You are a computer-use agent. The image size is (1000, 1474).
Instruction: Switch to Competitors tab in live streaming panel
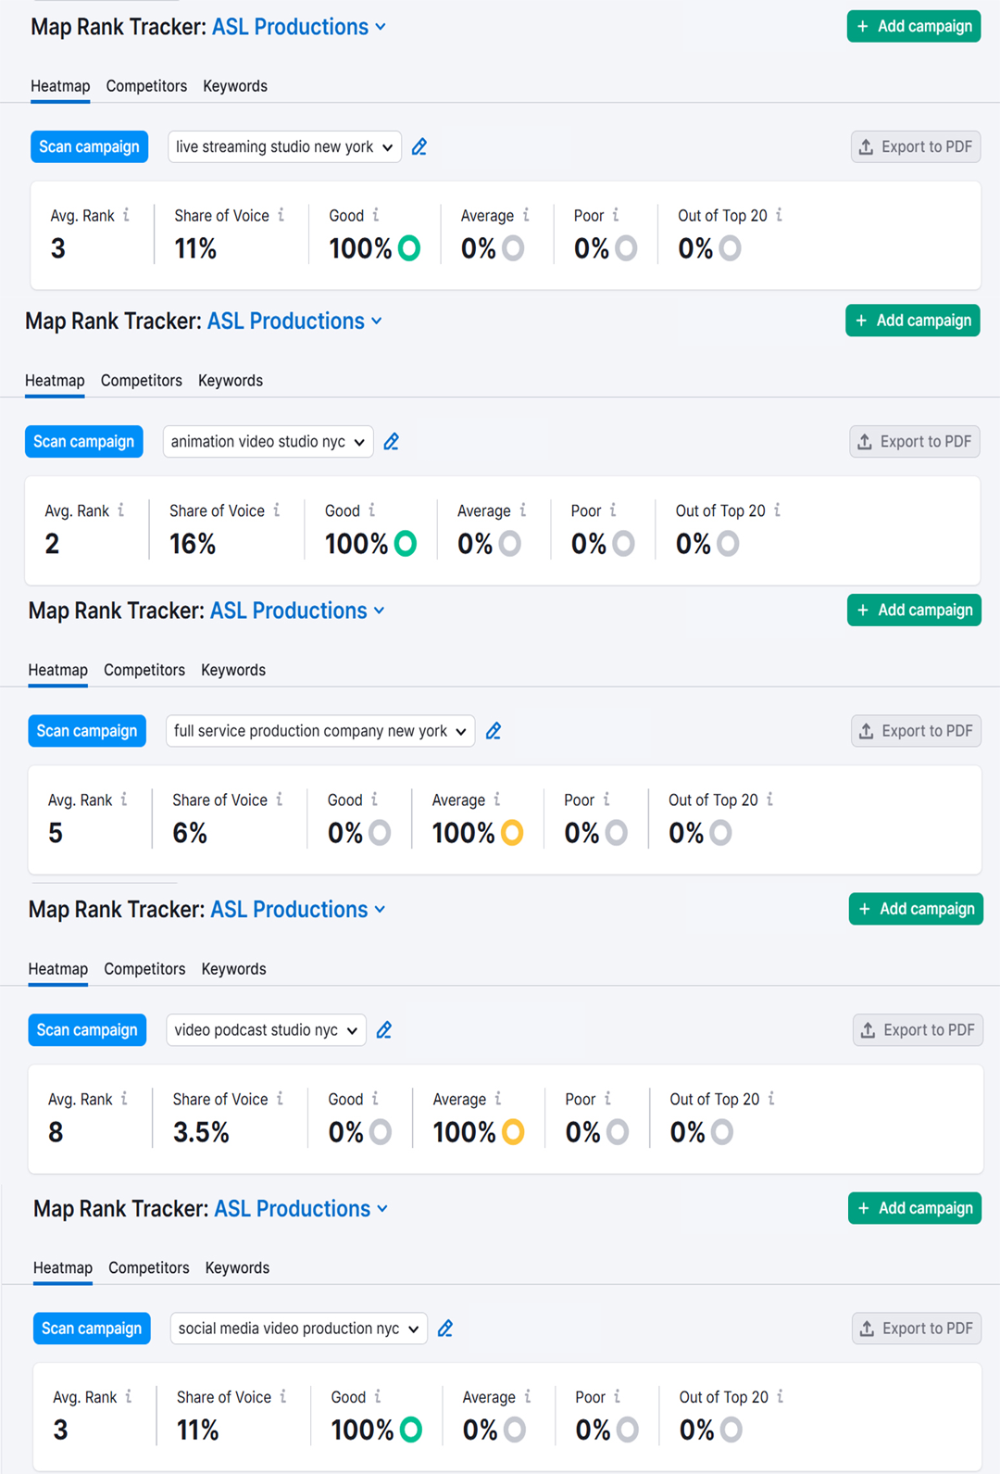coord(146,86)
